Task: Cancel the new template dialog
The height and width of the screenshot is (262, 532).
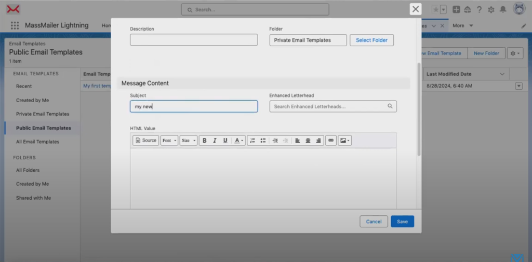Action: [374, 222]
